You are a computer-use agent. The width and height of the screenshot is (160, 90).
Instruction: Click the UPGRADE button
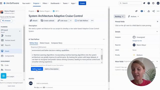click(x=6, y=21)
